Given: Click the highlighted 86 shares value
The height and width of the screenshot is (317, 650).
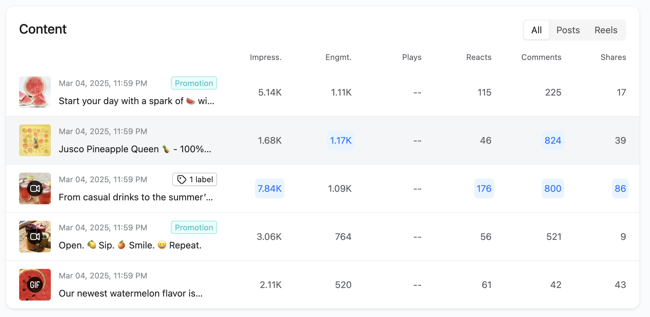Looking at the screenshot, I should (x=620, y=188).
